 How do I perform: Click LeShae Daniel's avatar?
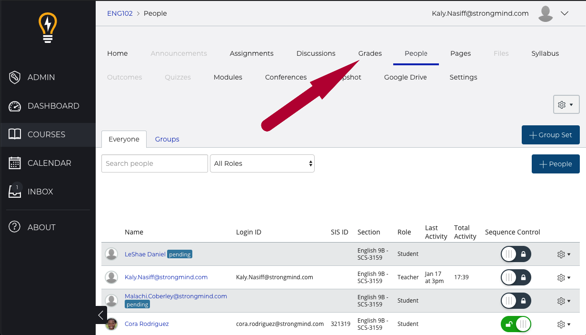111,254
